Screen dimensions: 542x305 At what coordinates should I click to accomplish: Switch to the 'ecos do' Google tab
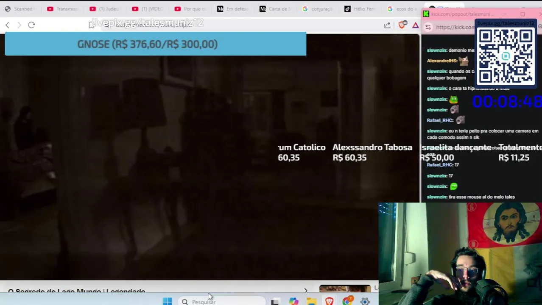pos(403,9)
